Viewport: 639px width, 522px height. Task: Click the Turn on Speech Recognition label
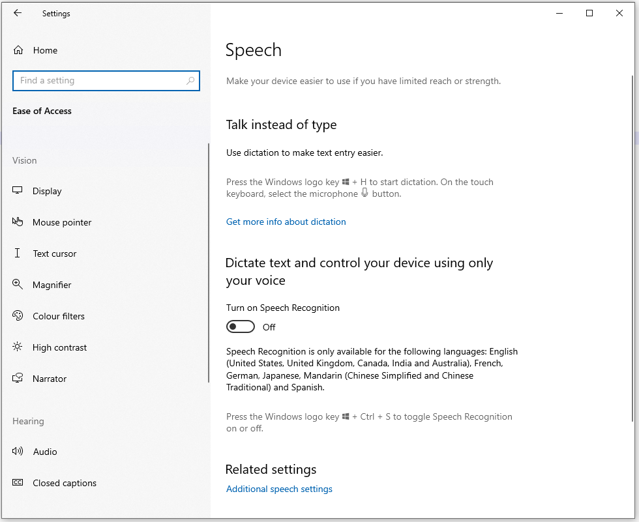coord(283,308)
